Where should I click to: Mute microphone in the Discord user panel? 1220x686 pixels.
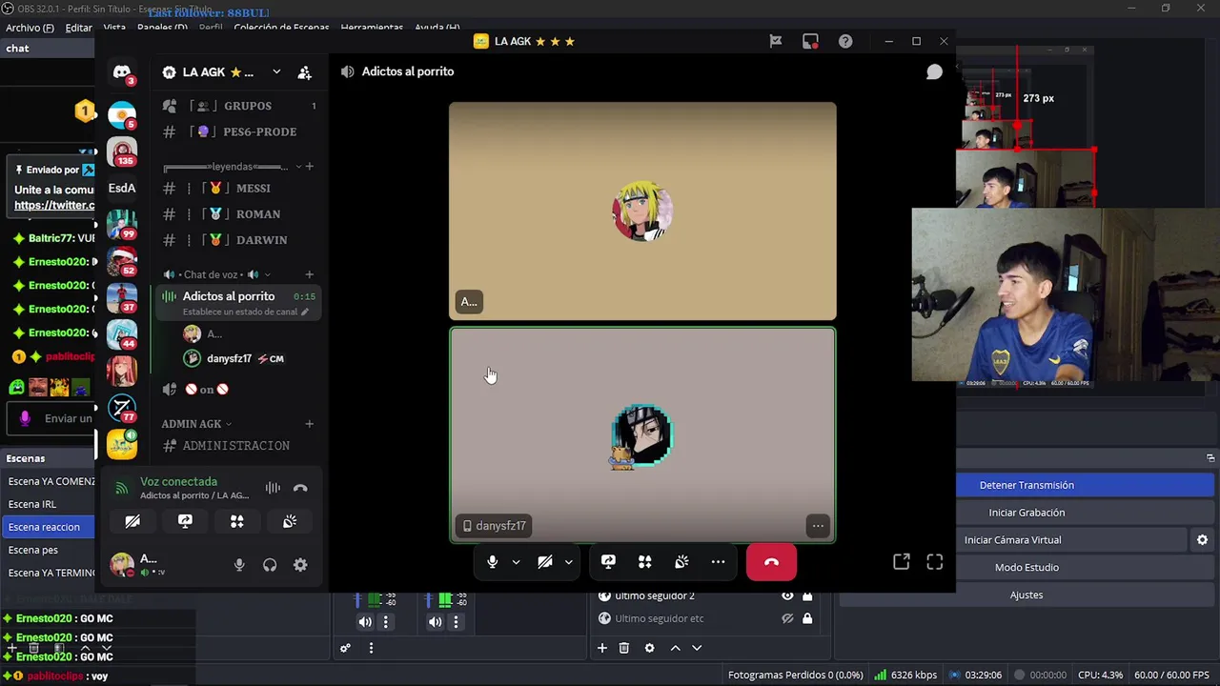pos(239,565)
